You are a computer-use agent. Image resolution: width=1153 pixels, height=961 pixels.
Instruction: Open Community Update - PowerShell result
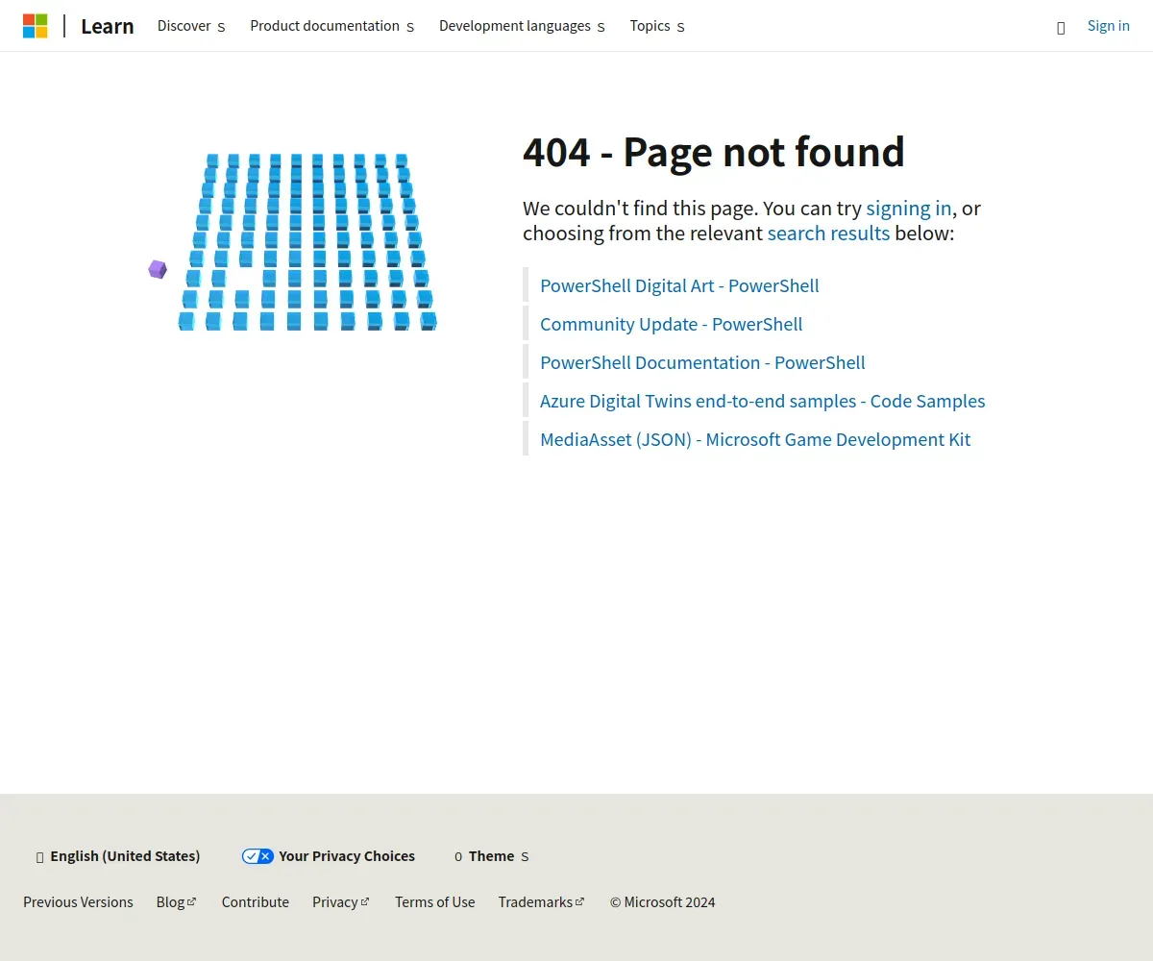(x=671, y=324)
